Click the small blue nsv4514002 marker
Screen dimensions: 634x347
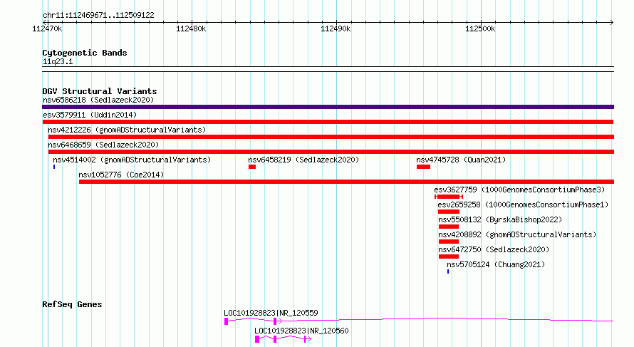54,167
